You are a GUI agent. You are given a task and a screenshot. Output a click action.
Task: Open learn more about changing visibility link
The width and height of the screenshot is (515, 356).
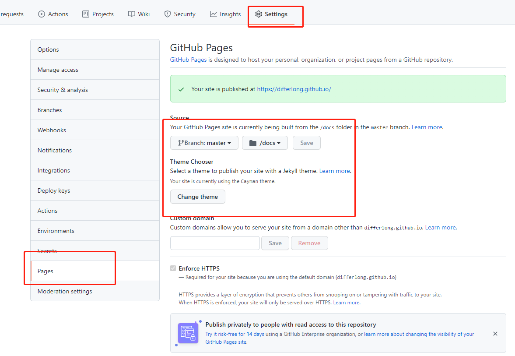[340, 338]
